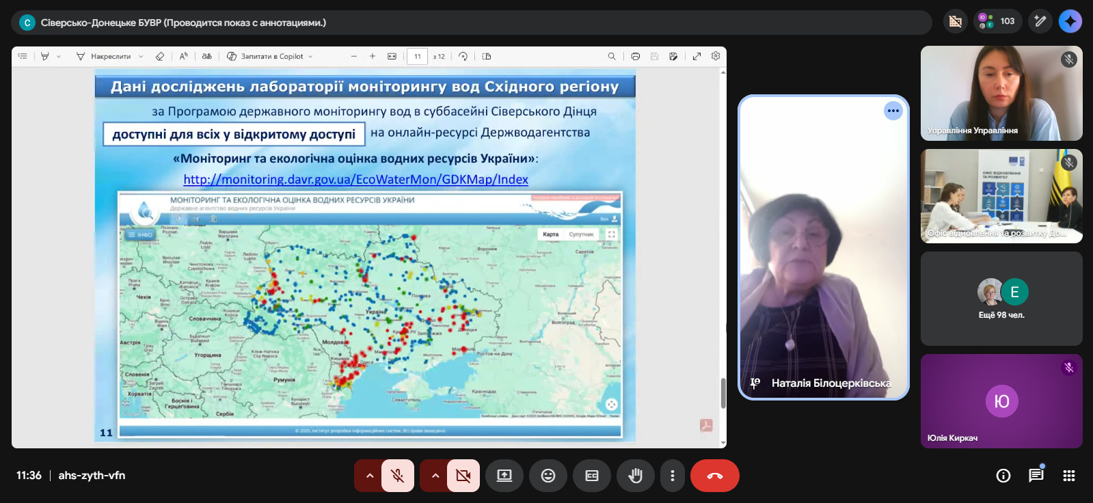Click the monitoring.davr.gov.ua hyperlink
The height and width of the screenshot is (503, 1093).
pyautogui.click(x=355, y=179)
